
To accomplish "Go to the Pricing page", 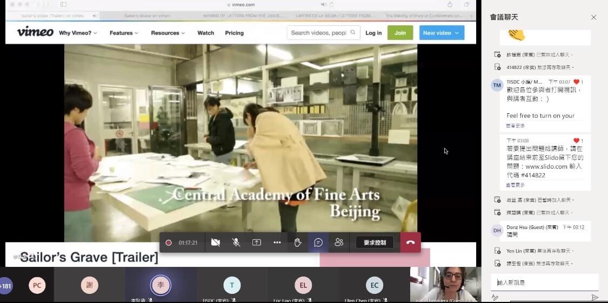I will pos(234,33).
